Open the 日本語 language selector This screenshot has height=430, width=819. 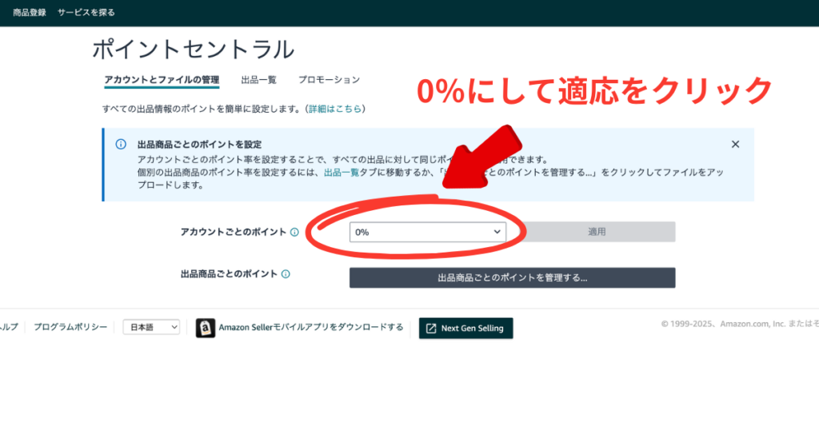coord(151,328)
